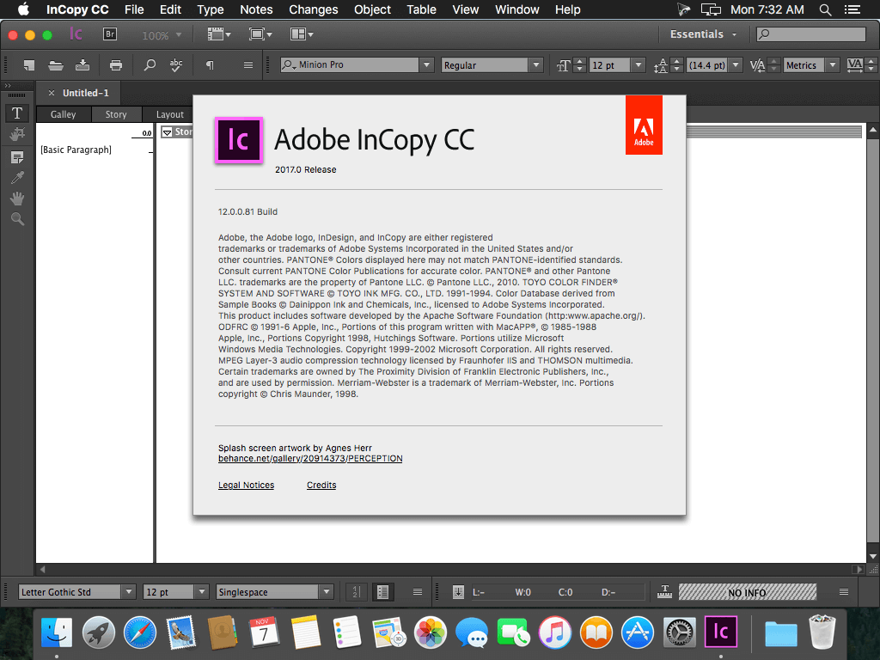Select the Note tool
The height and width of the screenshot is (660, 880).
pos(17,158)
